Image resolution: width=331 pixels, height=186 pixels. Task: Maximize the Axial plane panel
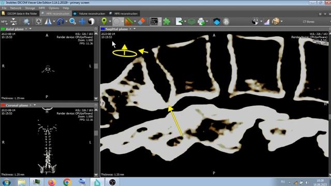pyautogui.click(x=96, y=29)
